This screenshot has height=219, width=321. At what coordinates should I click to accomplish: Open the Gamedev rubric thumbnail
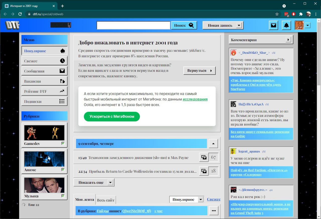[44, 133]
